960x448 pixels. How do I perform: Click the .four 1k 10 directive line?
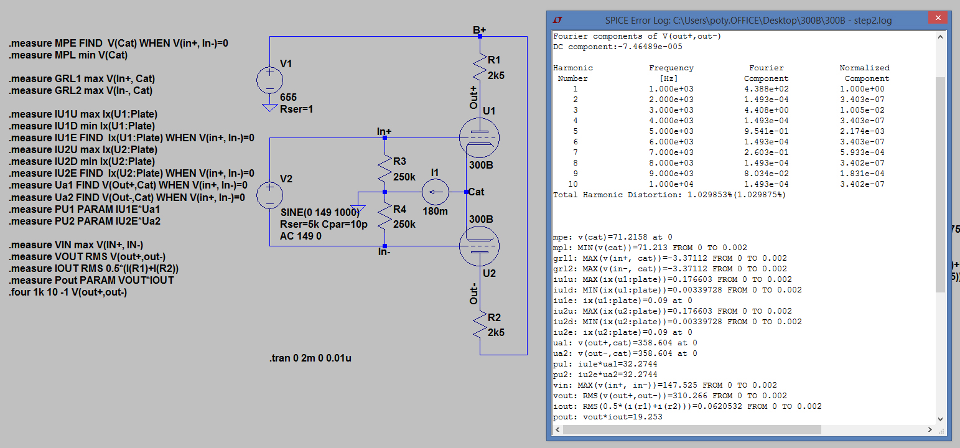68,292
